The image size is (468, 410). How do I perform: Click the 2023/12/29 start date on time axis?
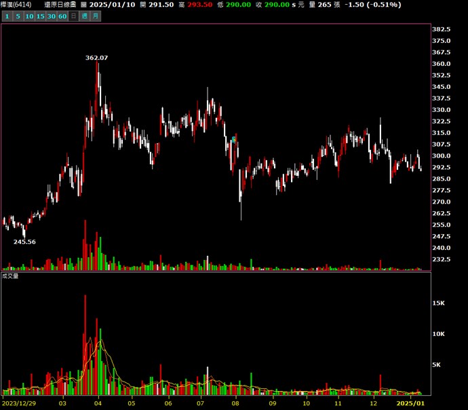click(x=19, y=403)
